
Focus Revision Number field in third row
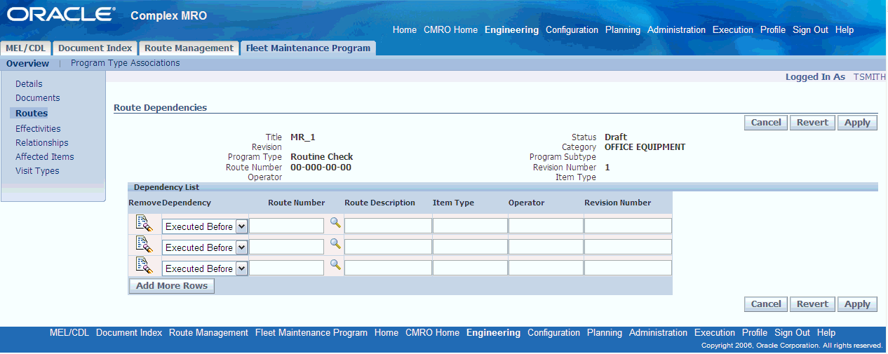(628, 268)
